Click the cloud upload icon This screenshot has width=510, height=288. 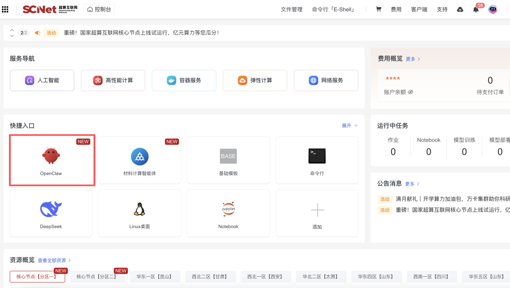click(459, 9)
